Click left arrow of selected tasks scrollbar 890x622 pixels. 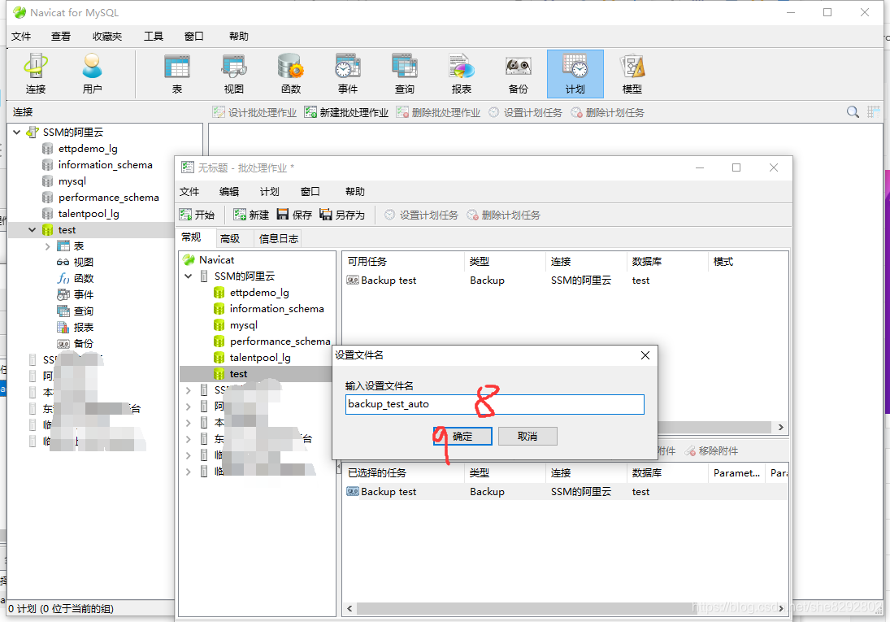coord(349,608)
